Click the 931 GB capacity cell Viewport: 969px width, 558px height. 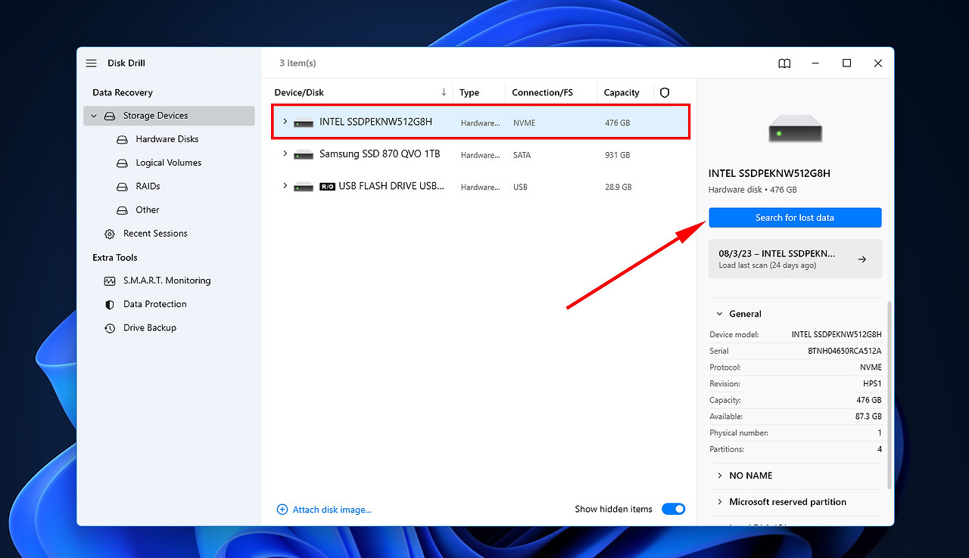618,155
